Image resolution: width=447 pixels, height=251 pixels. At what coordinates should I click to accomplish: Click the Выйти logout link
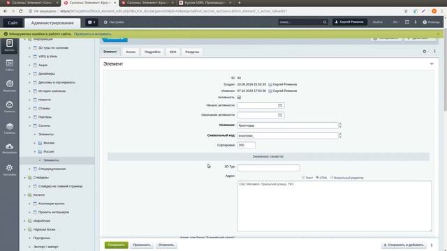(x=377, y=22)
